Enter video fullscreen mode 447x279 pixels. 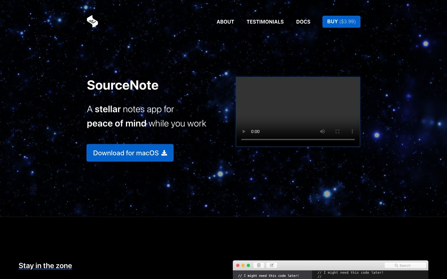[337, 131]
